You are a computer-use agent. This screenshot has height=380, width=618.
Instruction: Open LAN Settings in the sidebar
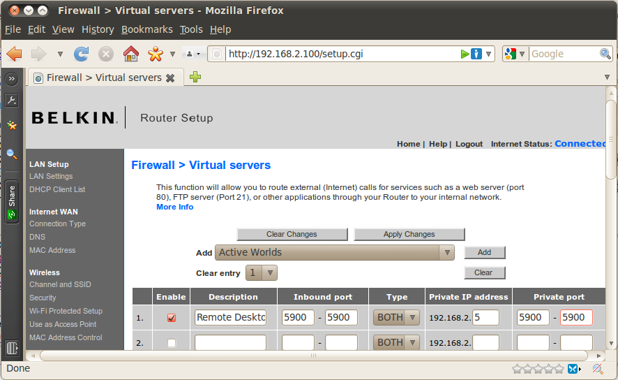pos(51,177)
